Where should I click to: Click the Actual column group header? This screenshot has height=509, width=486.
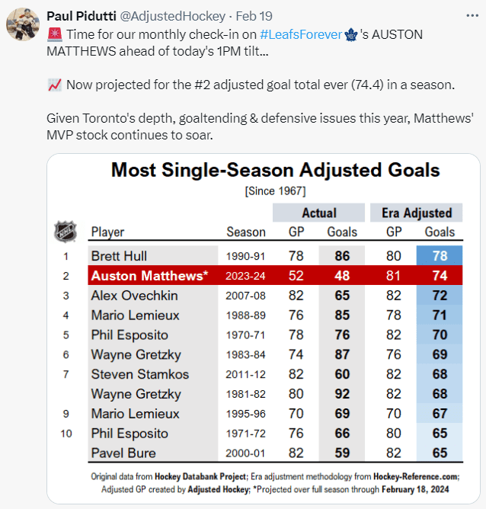(318, 213)
